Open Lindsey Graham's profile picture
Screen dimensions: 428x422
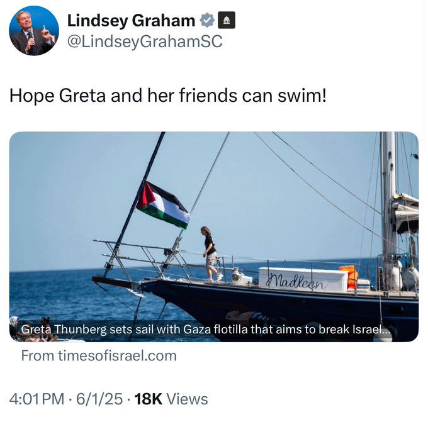(34, 31)
